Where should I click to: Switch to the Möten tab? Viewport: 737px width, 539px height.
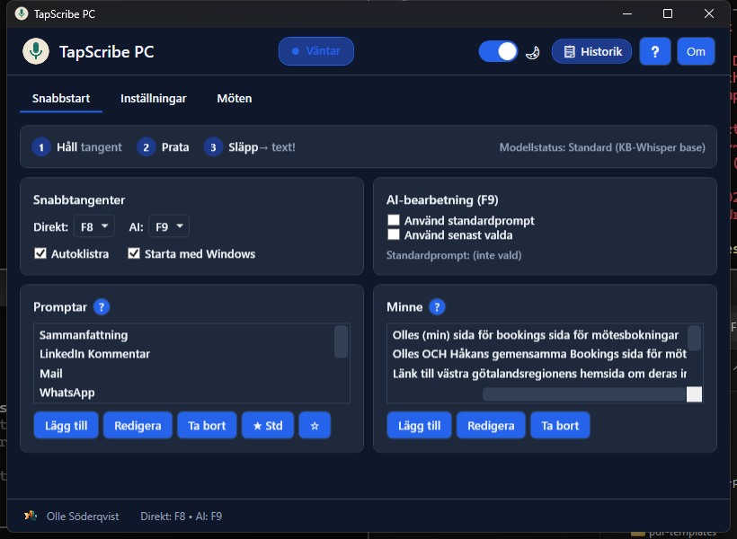234,98
